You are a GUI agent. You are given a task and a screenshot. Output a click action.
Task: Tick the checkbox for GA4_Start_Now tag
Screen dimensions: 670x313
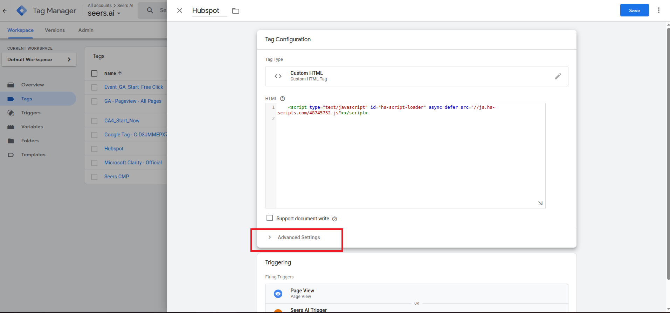click(94, 121)
